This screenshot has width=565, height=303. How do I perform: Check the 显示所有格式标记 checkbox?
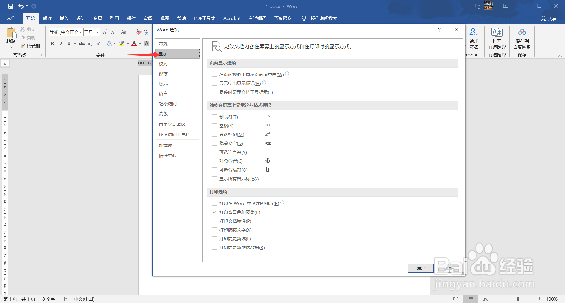tap(215, 179)
